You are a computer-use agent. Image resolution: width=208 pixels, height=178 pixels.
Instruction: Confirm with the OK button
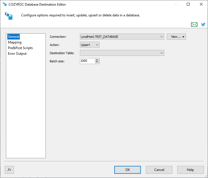click(x=128, y=170)
